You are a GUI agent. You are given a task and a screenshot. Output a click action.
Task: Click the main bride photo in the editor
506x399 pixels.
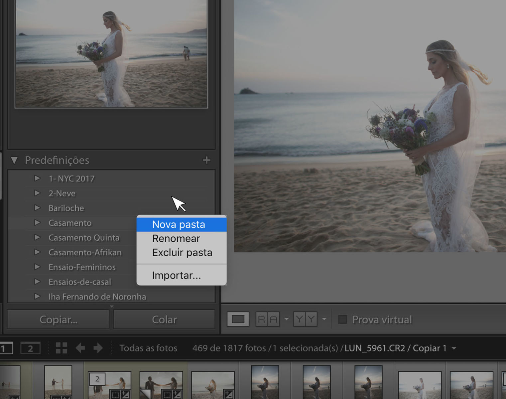tap(370, 126)
